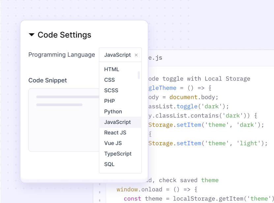Choose CSS in the dropdown list
Image resolution: width=274 pixels, height=203 pixels.
coord(109,80)
